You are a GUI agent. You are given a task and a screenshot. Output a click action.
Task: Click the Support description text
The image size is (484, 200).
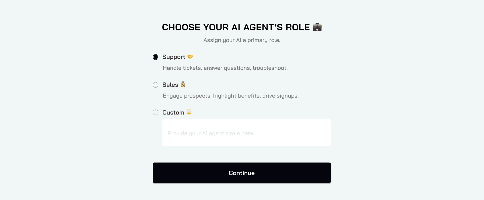(x=225, y=68)
